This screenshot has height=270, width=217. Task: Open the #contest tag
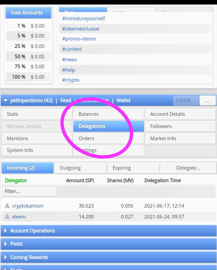(x=72, y=49)
